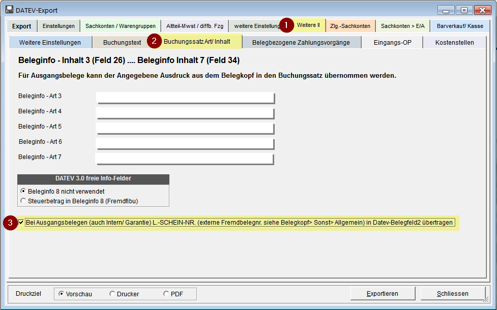Click the Beleginfo - Art 5 input field

coord(185,128)
